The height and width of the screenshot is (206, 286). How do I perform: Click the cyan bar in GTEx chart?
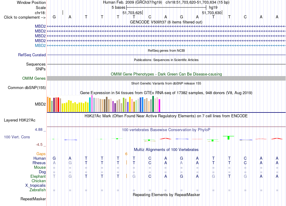90,105
